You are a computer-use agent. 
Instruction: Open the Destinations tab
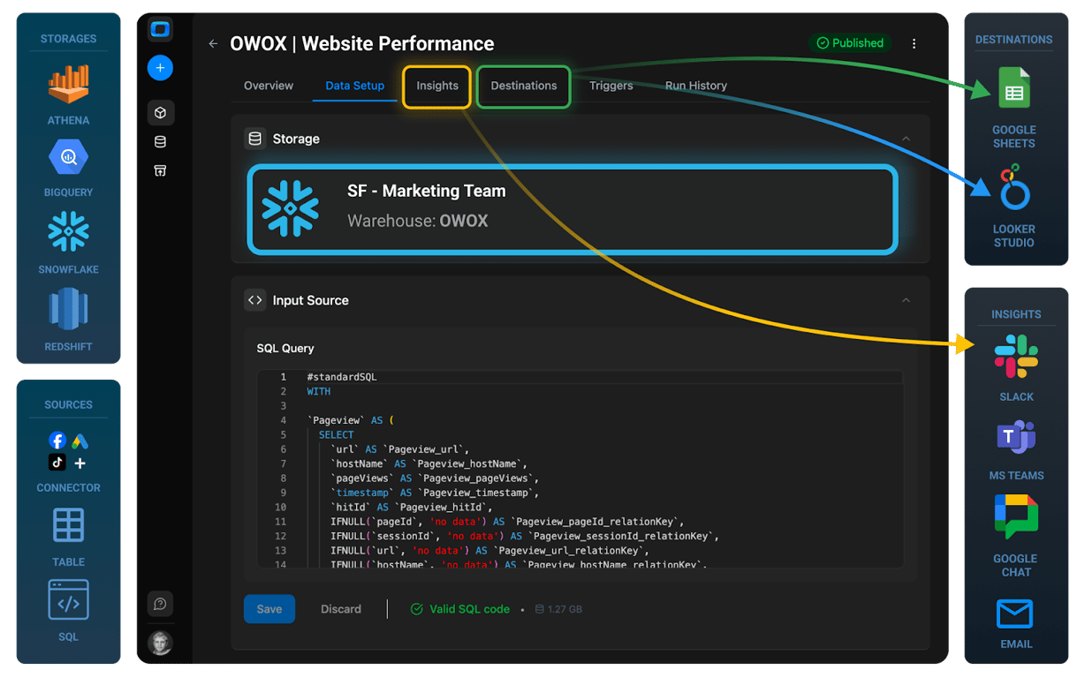pos(524,86)
